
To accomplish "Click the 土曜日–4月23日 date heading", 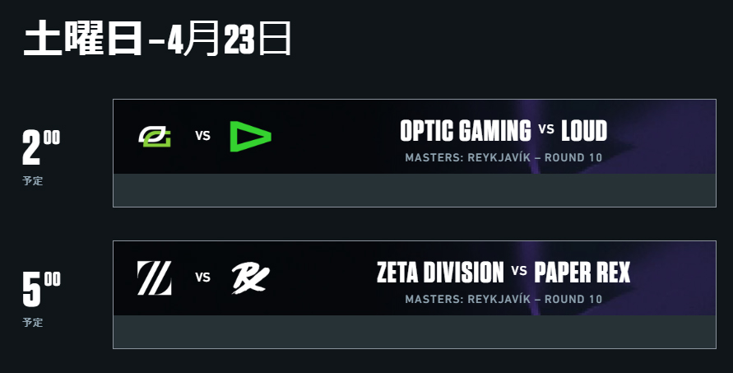I will click(157, 39).
